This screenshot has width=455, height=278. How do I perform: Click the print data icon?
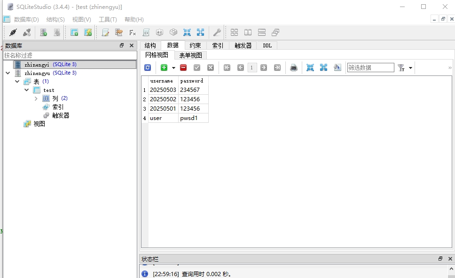click(x=294, y=68)
